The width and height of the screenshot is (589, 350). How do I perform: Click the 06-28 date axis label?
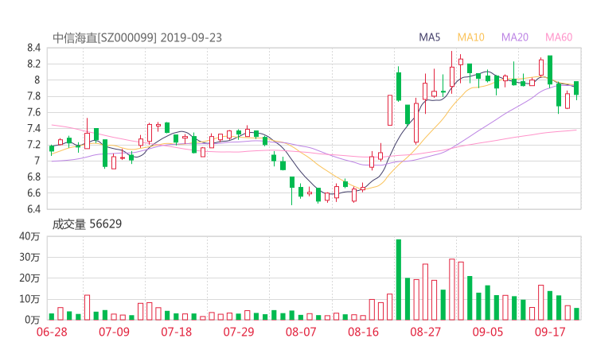[52, 332]
